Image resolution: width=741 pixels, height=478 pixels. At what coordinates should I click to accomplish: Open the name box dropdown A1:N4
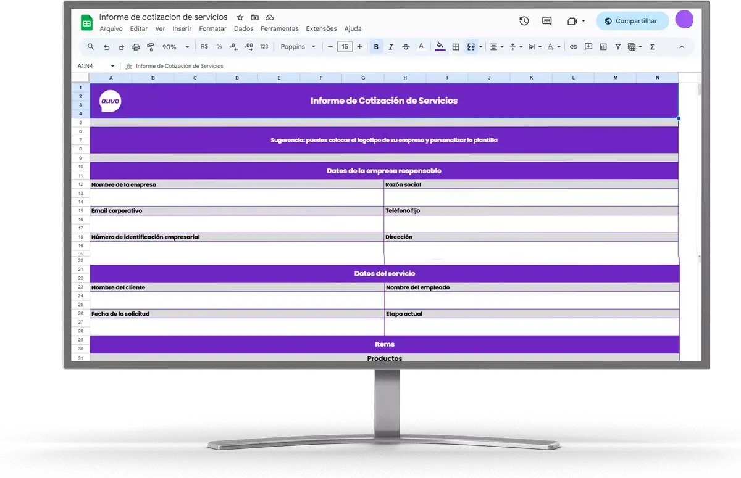112,66
